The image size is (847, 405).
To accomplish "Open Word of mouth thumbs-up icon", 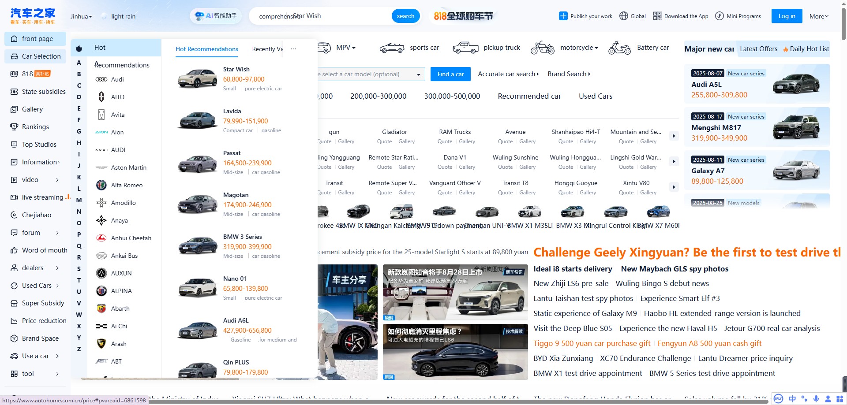I will (x=14, y=250).
